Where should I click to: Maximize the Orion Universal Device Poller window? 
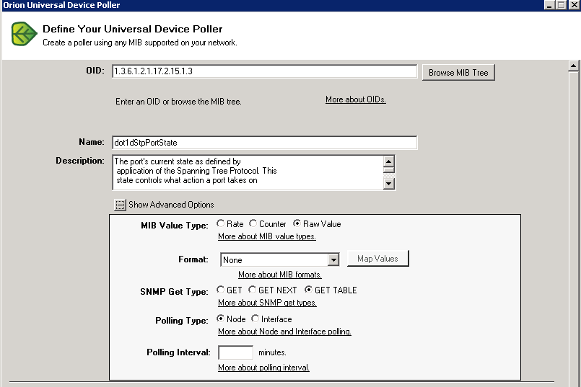point(562,5)
